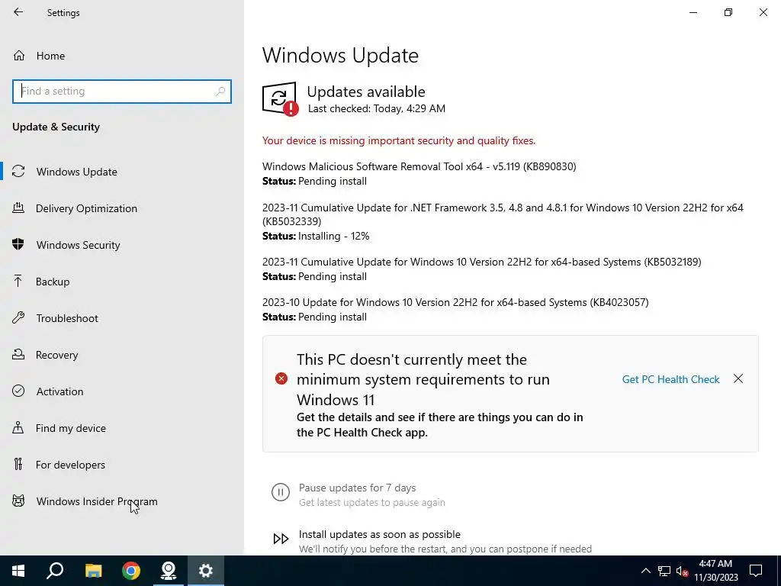
Task: Launch Google Chrome from taskbar
Action: 131,571
